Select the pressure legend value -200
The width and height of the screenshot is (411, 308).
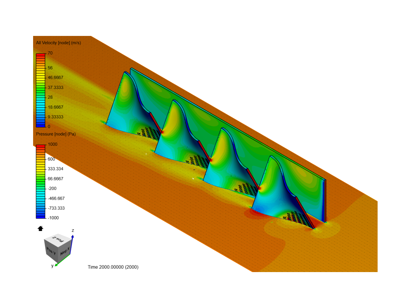52,189
